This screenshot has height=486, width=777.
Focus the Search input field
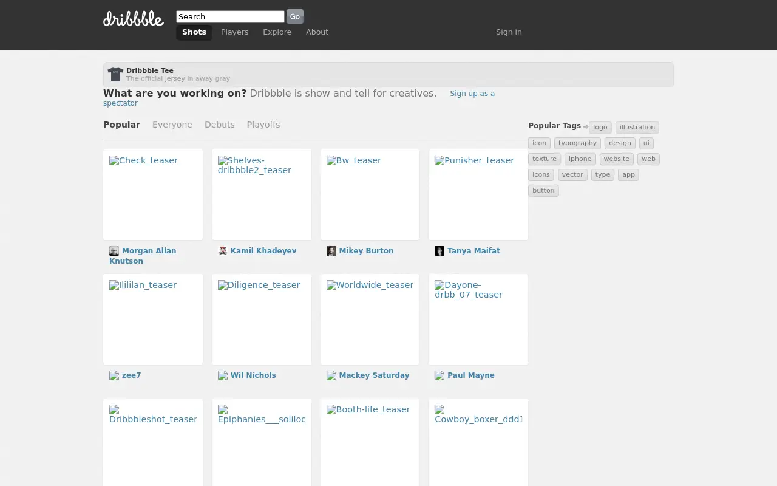[230, 16]
